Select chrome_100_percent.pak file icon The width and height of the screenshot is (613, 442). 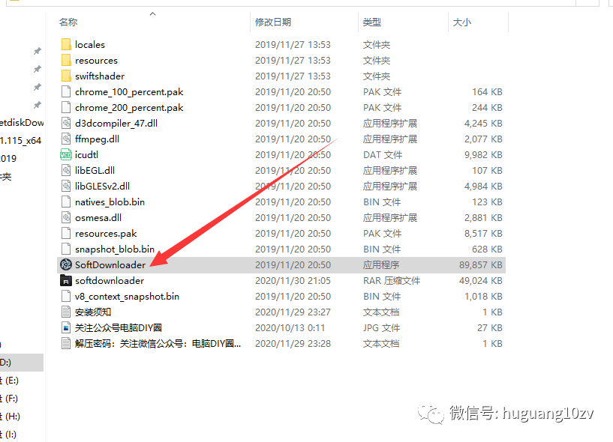tap(66, 91)
